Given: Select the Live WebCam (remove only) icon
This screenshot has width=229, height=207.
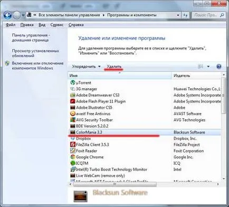Looking at the screenshot, I should (x=73, y=176).
